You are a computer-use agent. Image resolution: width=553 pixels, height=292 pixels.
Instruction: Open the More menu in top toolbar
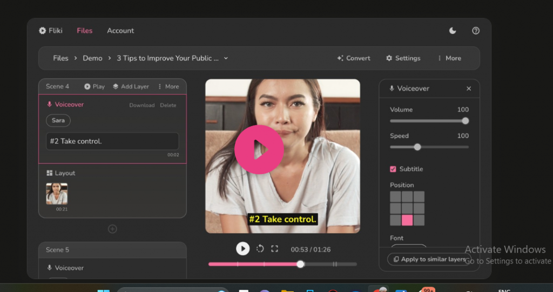[x=449, y=58]
